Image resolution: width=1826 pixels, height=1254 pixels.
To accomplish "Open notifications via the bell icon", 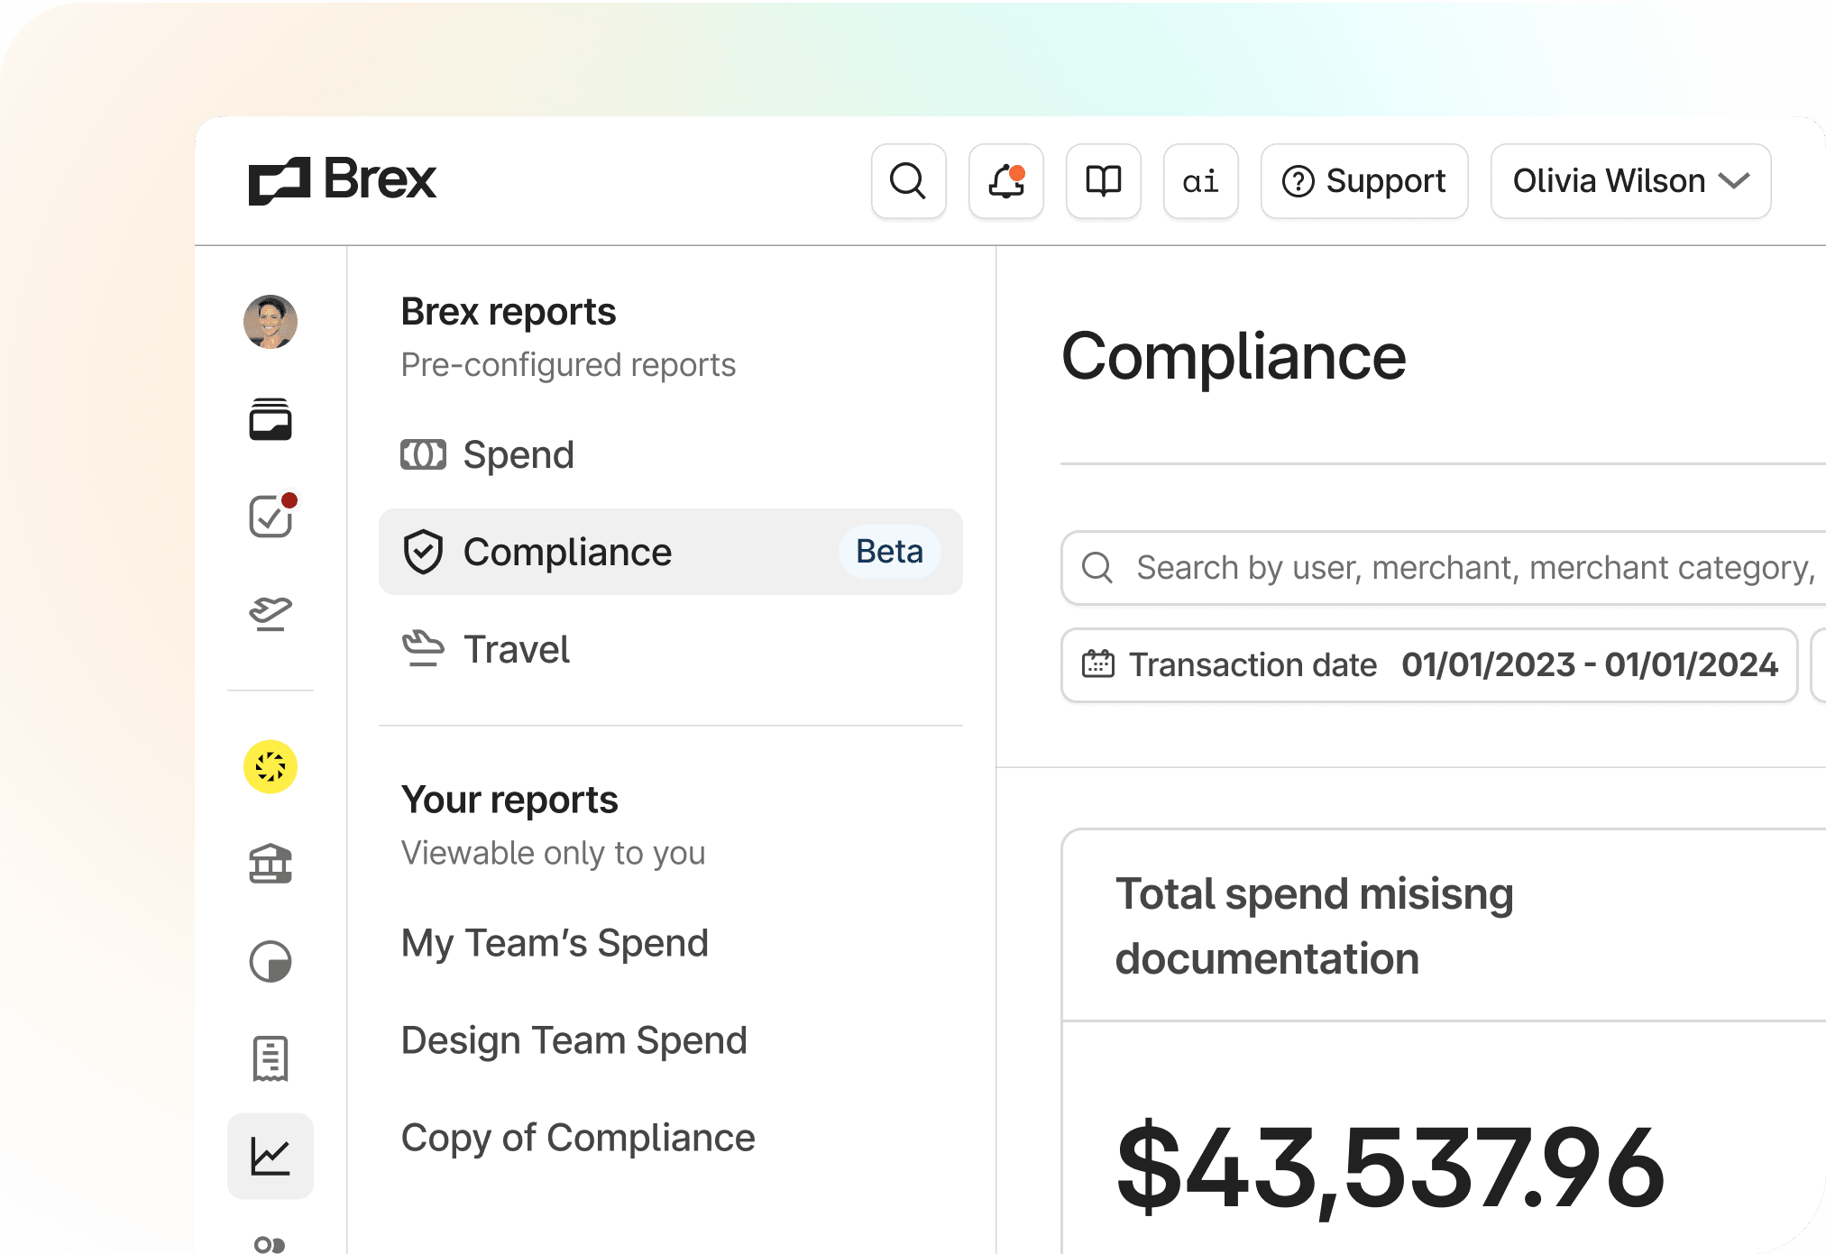I will tap(1005, 181).
